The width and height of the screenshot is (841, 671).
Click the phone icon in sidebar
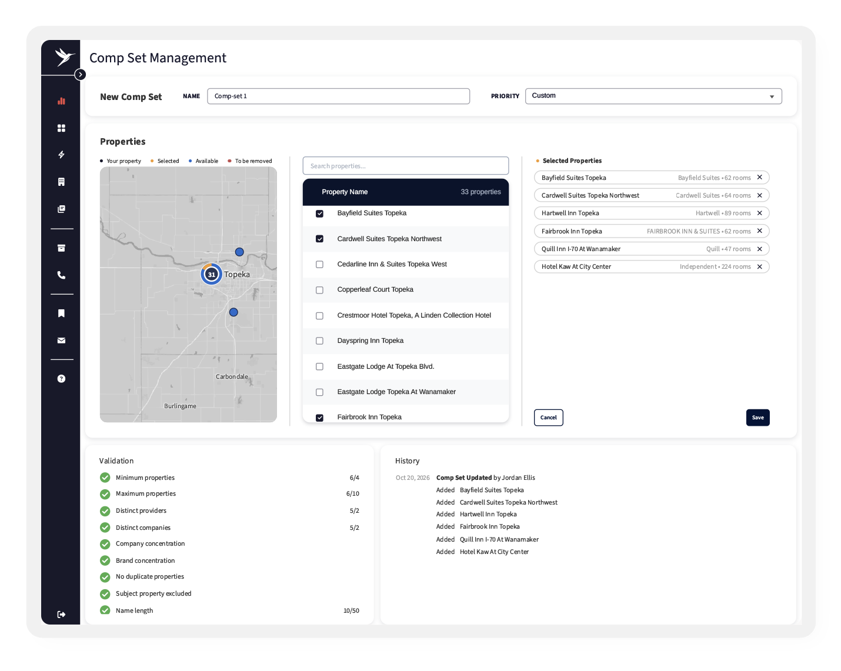[61, 275]
